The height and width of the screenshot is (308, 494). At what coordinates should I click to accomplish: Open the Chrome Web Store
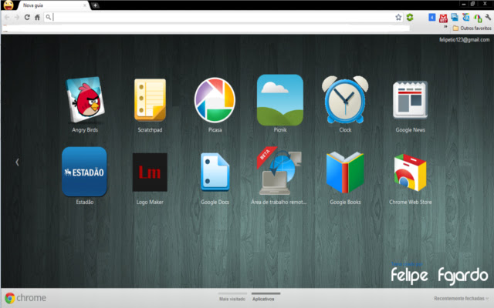tap(410, 172)
